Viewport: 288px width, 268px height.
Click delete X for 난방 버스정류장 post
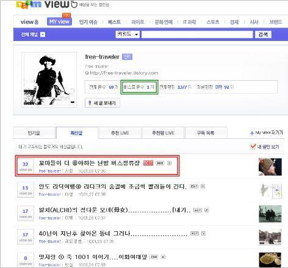169,163
